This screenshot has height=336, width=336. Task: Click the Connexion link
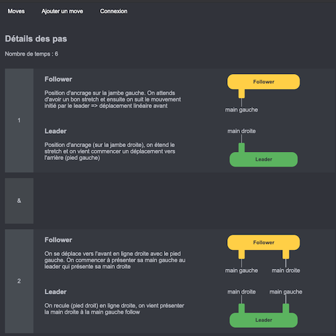(x=114, y=11)
